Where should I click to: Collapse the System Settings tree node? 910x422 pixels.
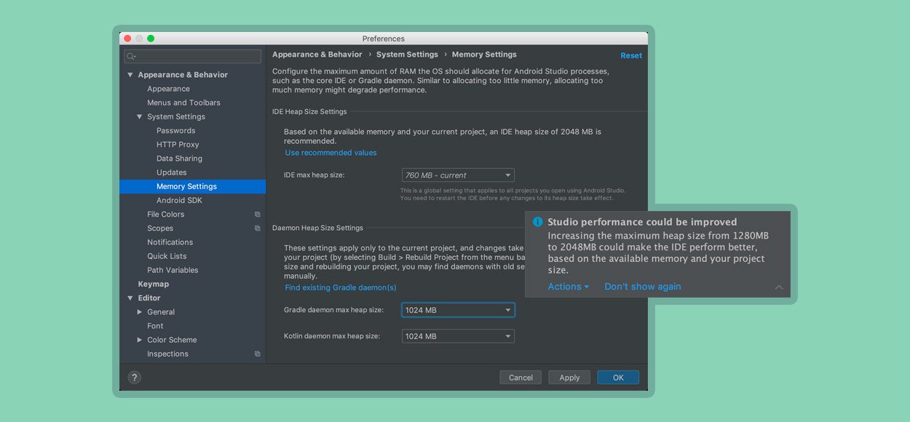pos(140,117)
